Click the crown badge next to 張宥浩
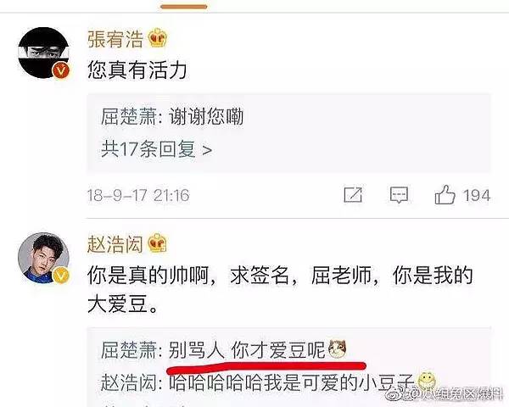Viewport: 509px width, 407px height. tap(158, 38)
